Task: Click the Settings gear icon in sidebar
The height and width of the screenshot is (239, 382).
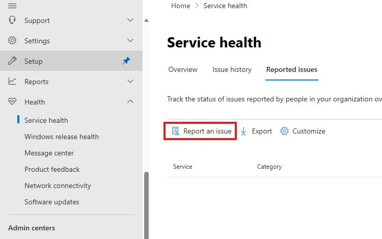Action: click(12, 40)
